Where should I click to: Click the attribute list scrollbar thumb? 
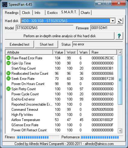pyautogui.click(x=120, y=80)
